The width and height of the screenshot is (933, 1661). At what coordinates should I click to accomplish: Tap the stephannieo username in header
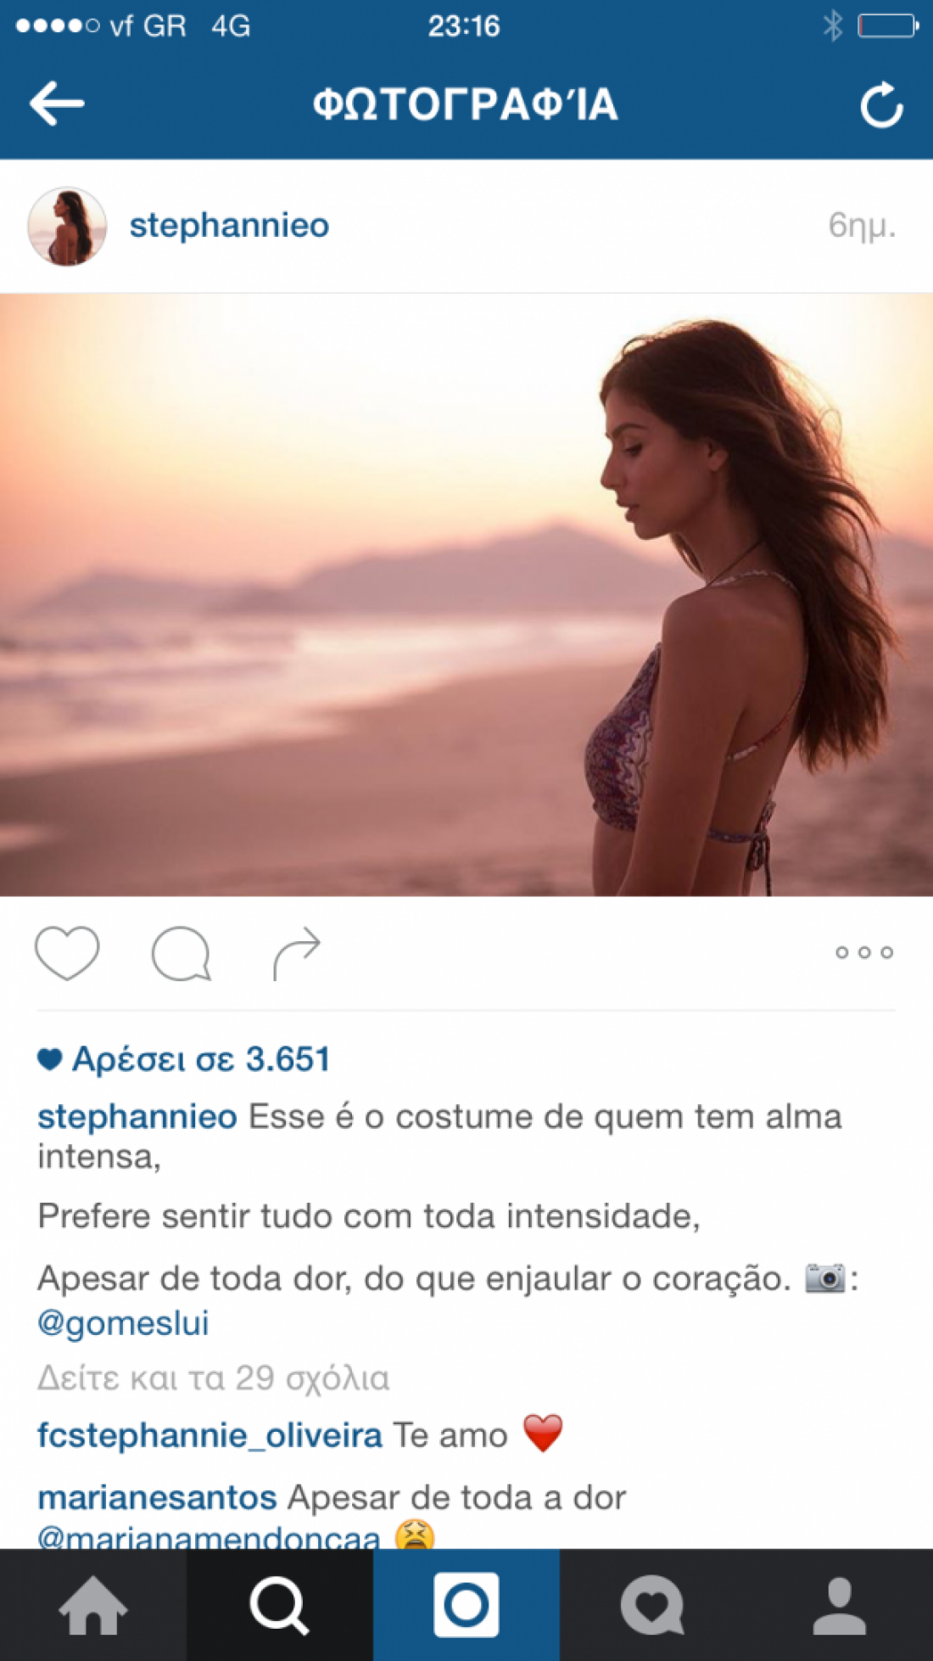click(229, 226)
